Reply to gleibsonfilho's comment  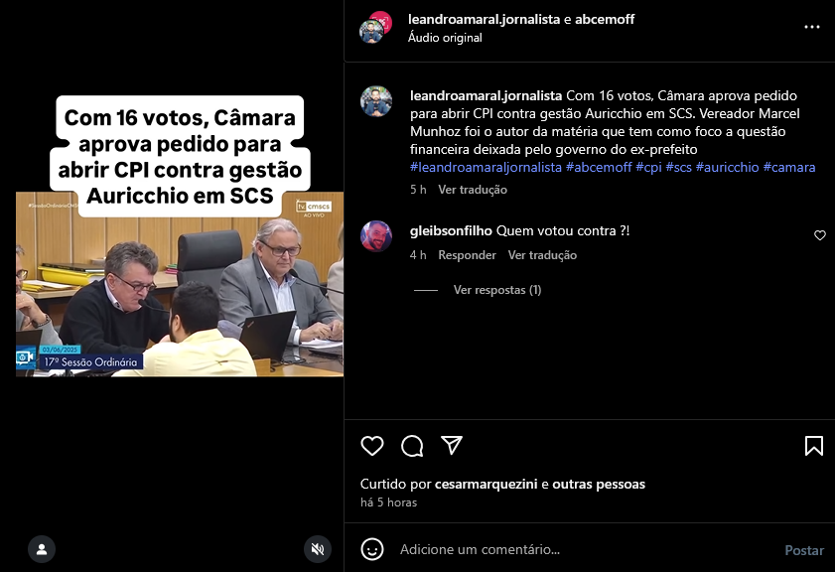click(x=467, y=255)
